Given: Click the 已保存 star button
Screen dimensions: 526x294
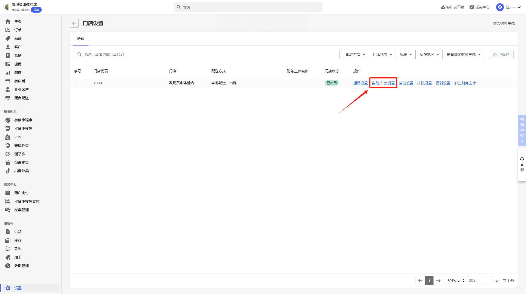Looking at the screenshot, I should point(501,54).
